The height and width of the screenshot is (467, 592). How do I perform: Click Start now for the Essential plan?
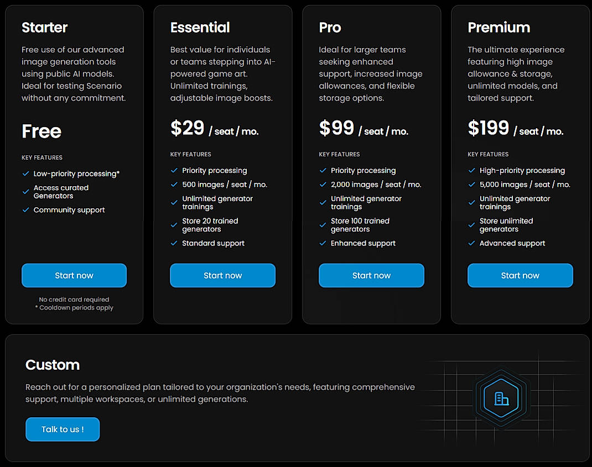[222, 275]
